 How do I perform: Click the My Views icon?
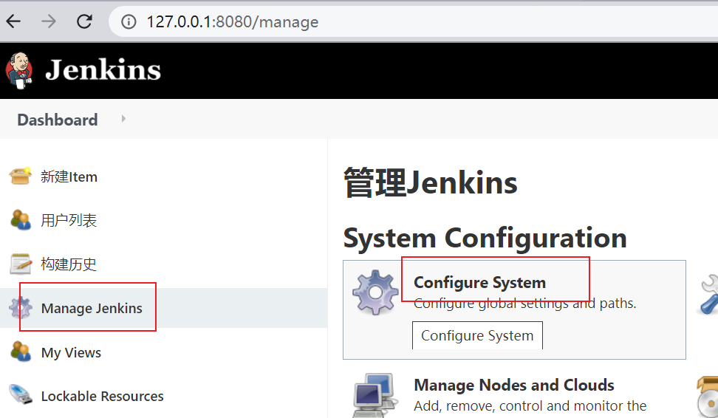pyautogui.click(x=20, y=352)
